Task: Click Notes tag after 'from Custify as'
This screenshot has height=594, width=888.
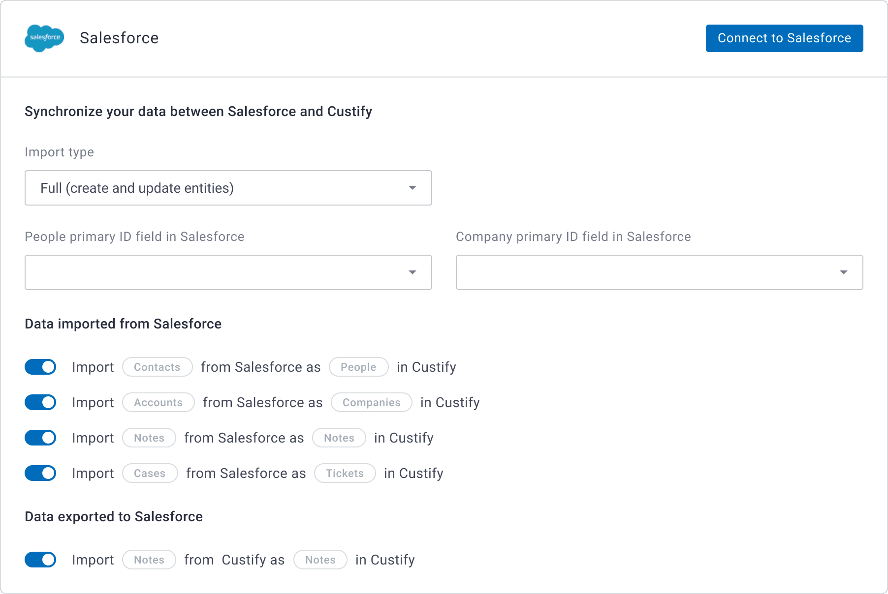Action: pyautogui.click(x=320, y=560)
